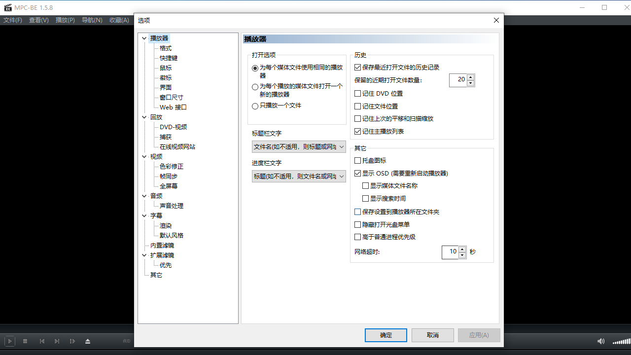Enable the 记住 DVD 位置 checkbox

pos(357,93)
